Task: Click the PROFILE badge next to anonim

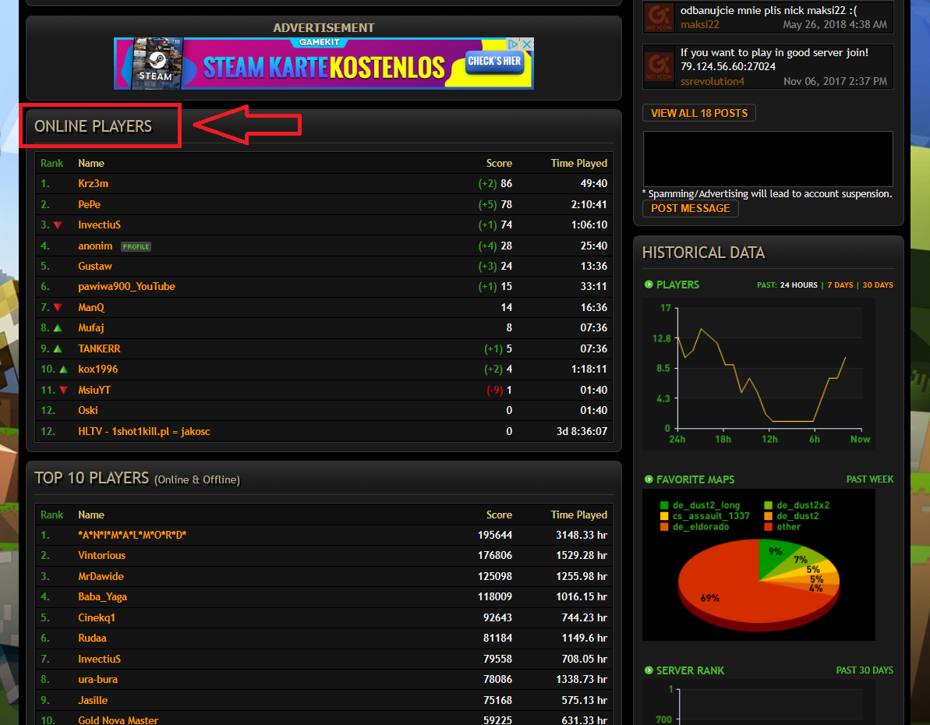Action: click(136, 246)
